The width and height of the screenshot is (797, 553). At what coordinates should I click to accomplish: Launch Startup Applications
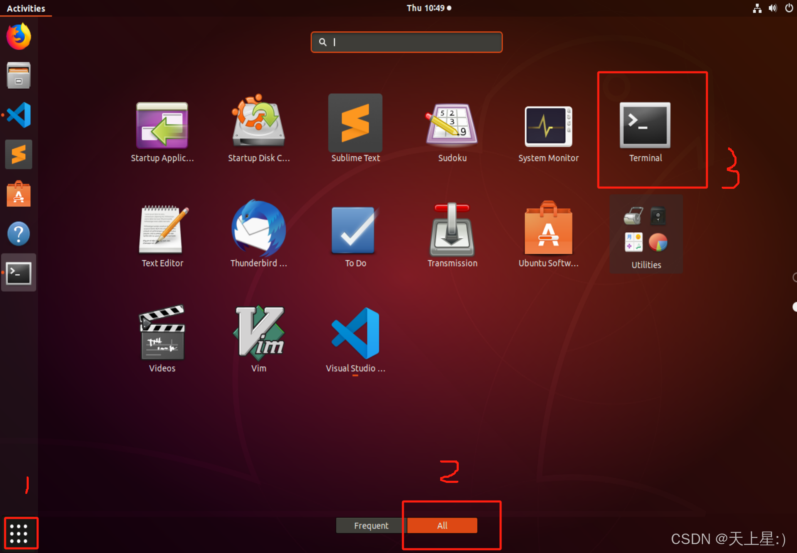(x=162, y=132)
